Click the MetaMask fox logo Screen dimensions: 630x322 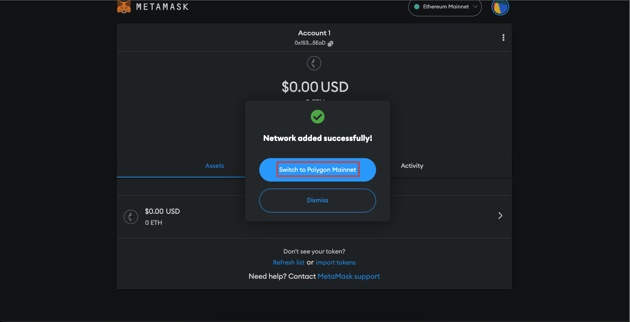(123, 7)
